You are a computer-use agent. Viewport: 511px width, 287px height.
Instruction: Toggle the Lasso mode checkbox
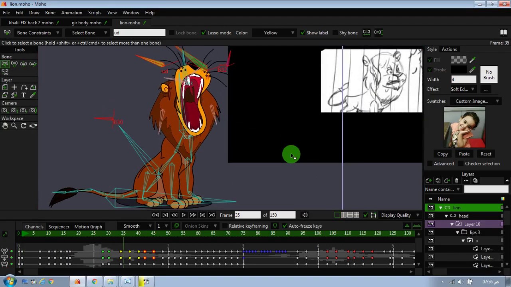204,33
